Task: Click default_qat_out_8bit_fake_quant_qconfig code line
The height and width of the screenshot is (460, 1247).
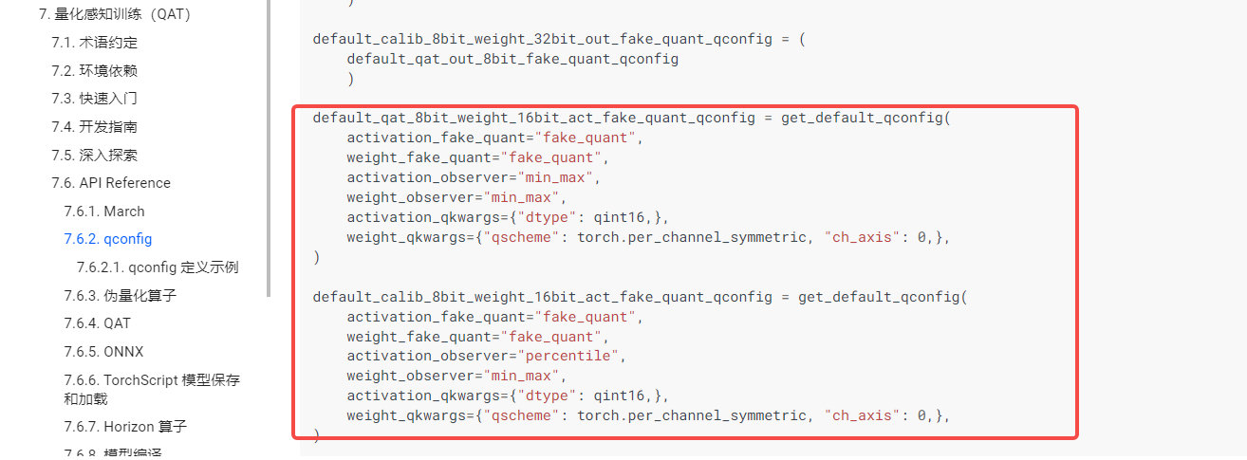Action: point(512,59)
